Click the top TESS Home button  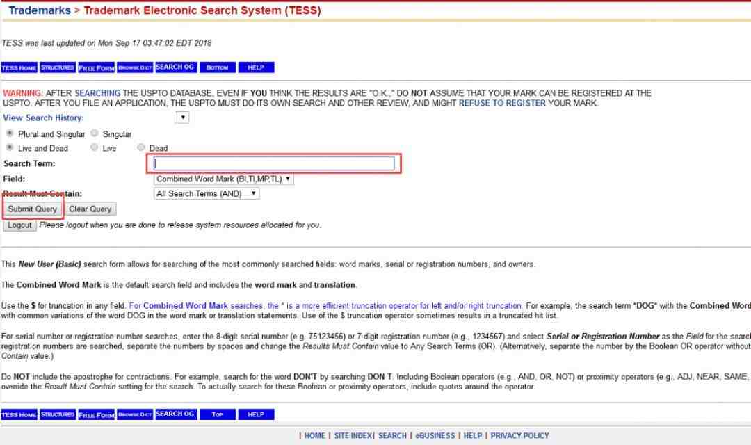pyautogui.click(x=19, y=67)
